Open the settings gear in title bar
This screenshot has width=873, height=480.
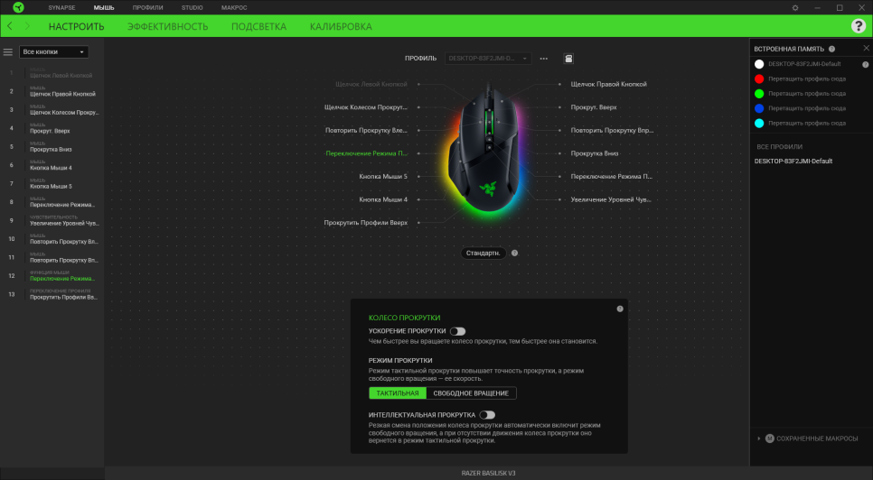tap(795, 8)
